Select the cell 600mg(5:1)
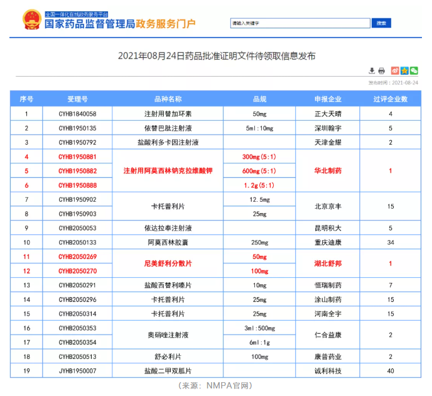 259,171
